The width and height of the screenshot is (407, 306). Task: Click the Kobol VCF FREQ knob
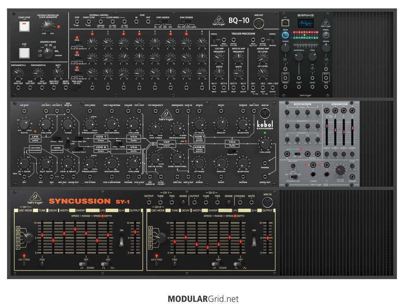pyautogui.click(x=155, y=129)
